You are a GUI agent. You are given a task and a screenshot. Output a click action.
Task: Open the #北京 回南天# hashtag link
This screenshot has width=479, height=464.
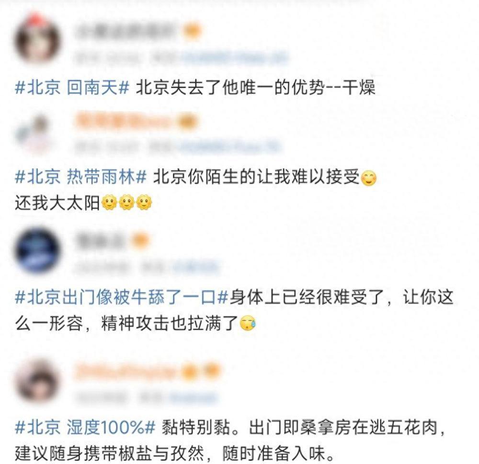point(72,87)
